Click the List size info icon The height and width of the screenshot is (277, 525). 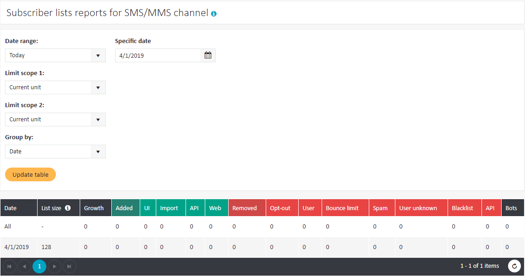pos(68,208)
